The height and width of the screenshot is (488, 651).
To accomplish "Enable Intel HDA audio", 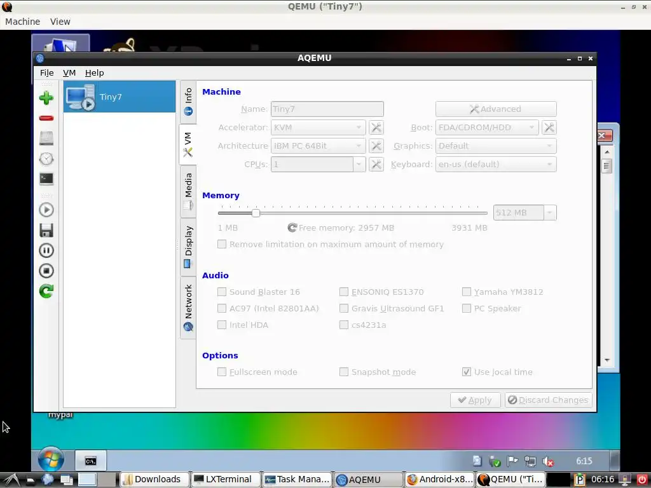I will [222, 325].
